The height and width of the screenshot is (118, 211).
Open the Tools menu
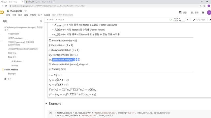pyautogui.click(x=40, y=15)
